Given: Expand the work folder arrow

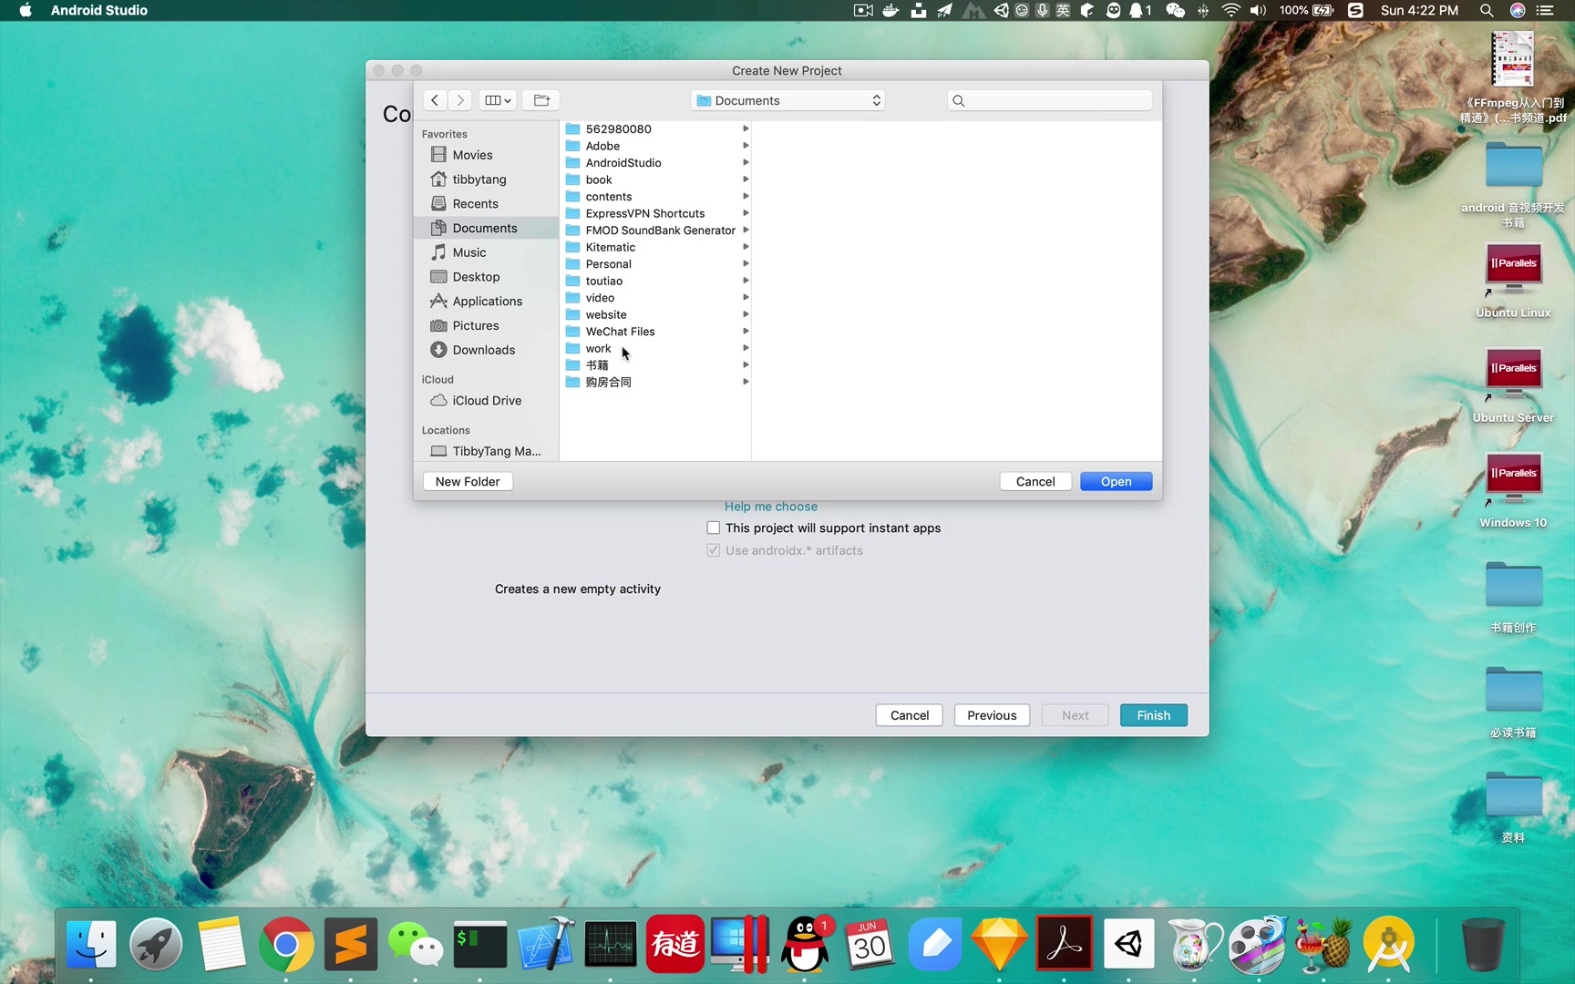Looking at the screenshot, I should (x=746, y=348).
